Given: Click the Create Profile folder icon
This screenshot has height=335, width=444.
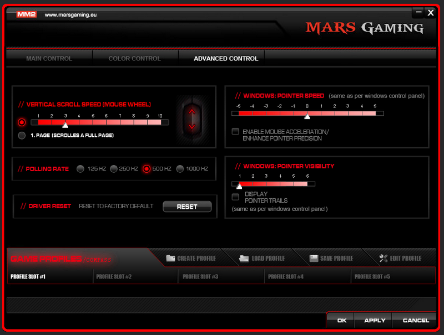Looking at the screenshot, I should [x=170, y=258].
